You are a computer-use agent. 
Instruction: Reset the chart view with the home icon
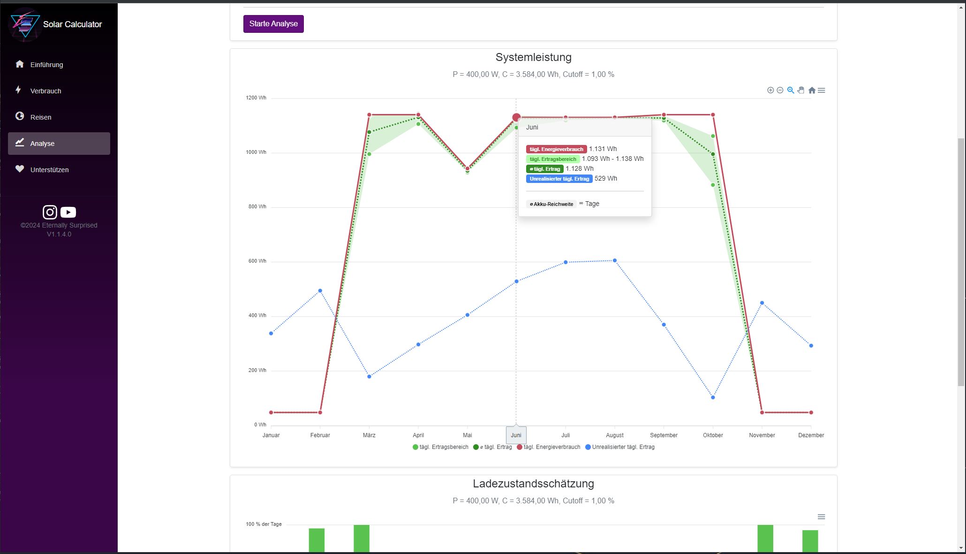812,90
